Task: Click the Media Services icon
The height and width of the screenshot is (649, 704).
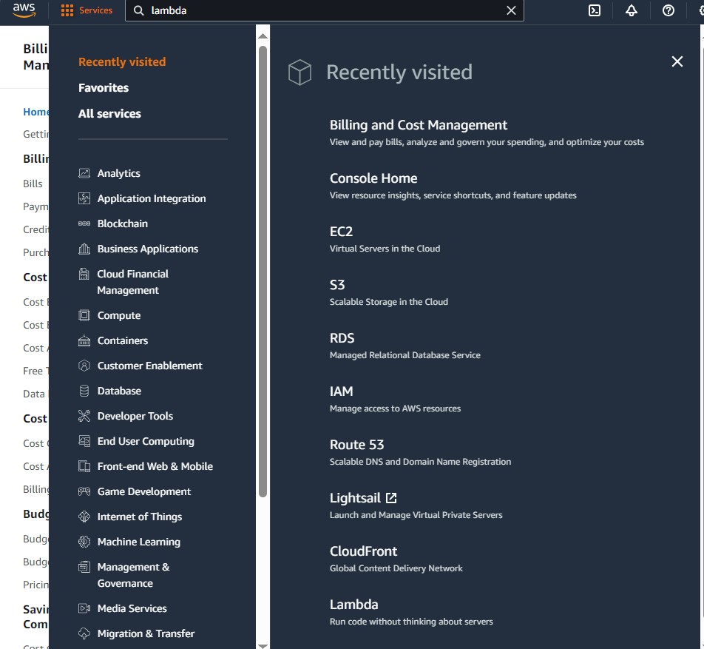Action: (x=84, y=608)
